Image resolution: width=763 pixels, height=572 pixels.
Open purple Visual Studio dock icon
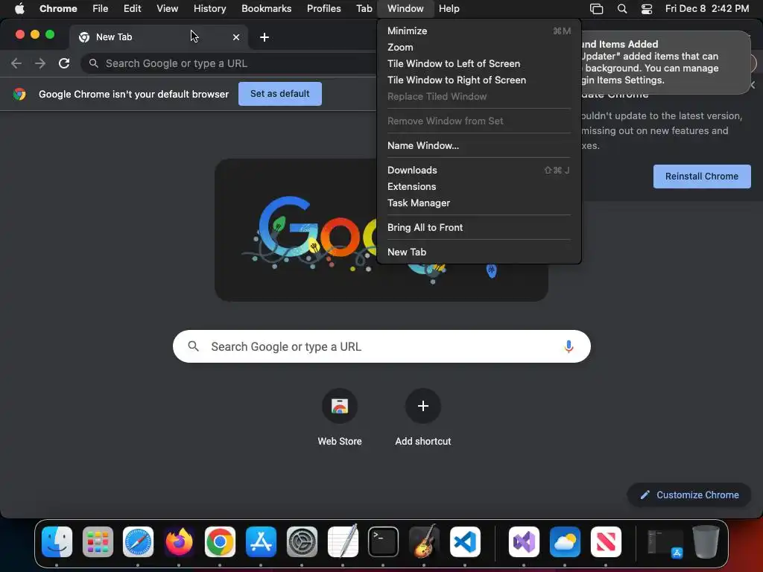524,542
